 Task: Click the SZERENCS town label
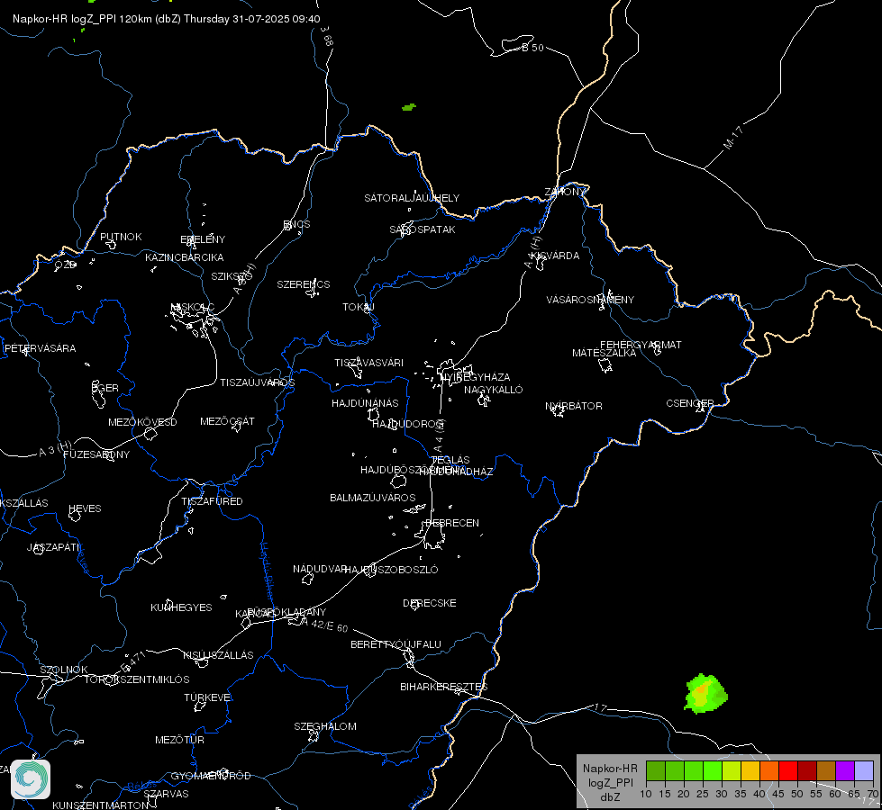pyautogui.click(x=304, y=284)
